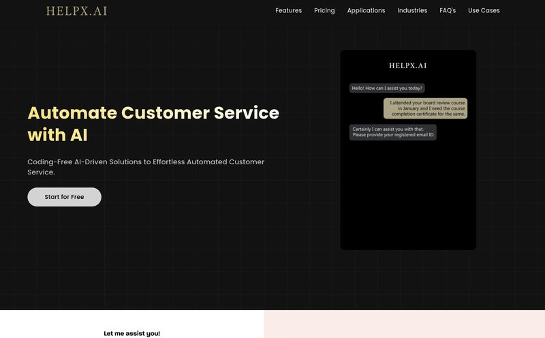The height and width of the screenshot is (338, 545).
Task: Click the 'Let me assist you!' heading
Action: 131,333
